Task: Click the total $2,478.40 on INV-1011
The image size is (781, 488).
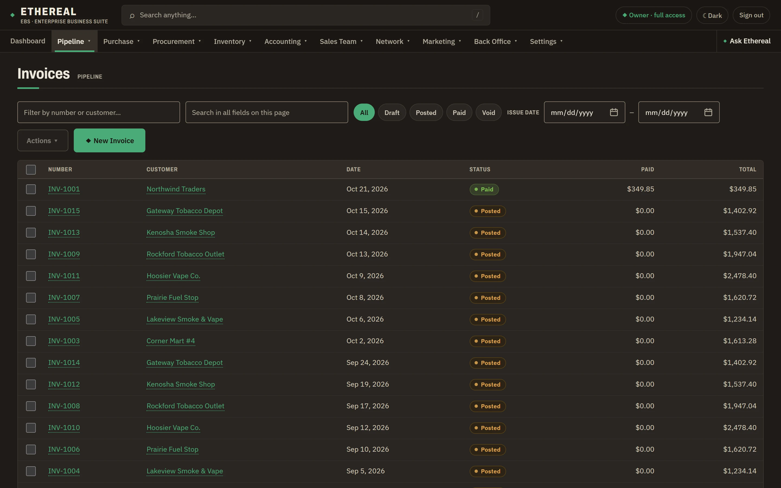Action: tap(739, 276)
